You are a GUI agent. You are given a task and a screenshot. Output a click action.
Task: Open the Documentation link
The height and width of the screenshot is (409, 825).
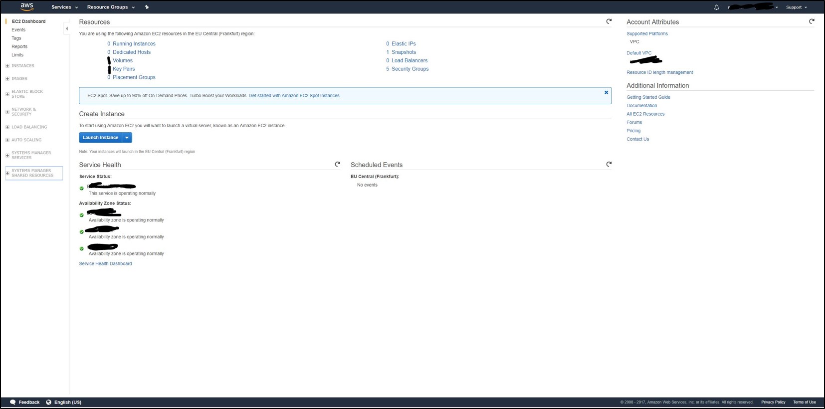pyautogui.click(x=641, y=106)
